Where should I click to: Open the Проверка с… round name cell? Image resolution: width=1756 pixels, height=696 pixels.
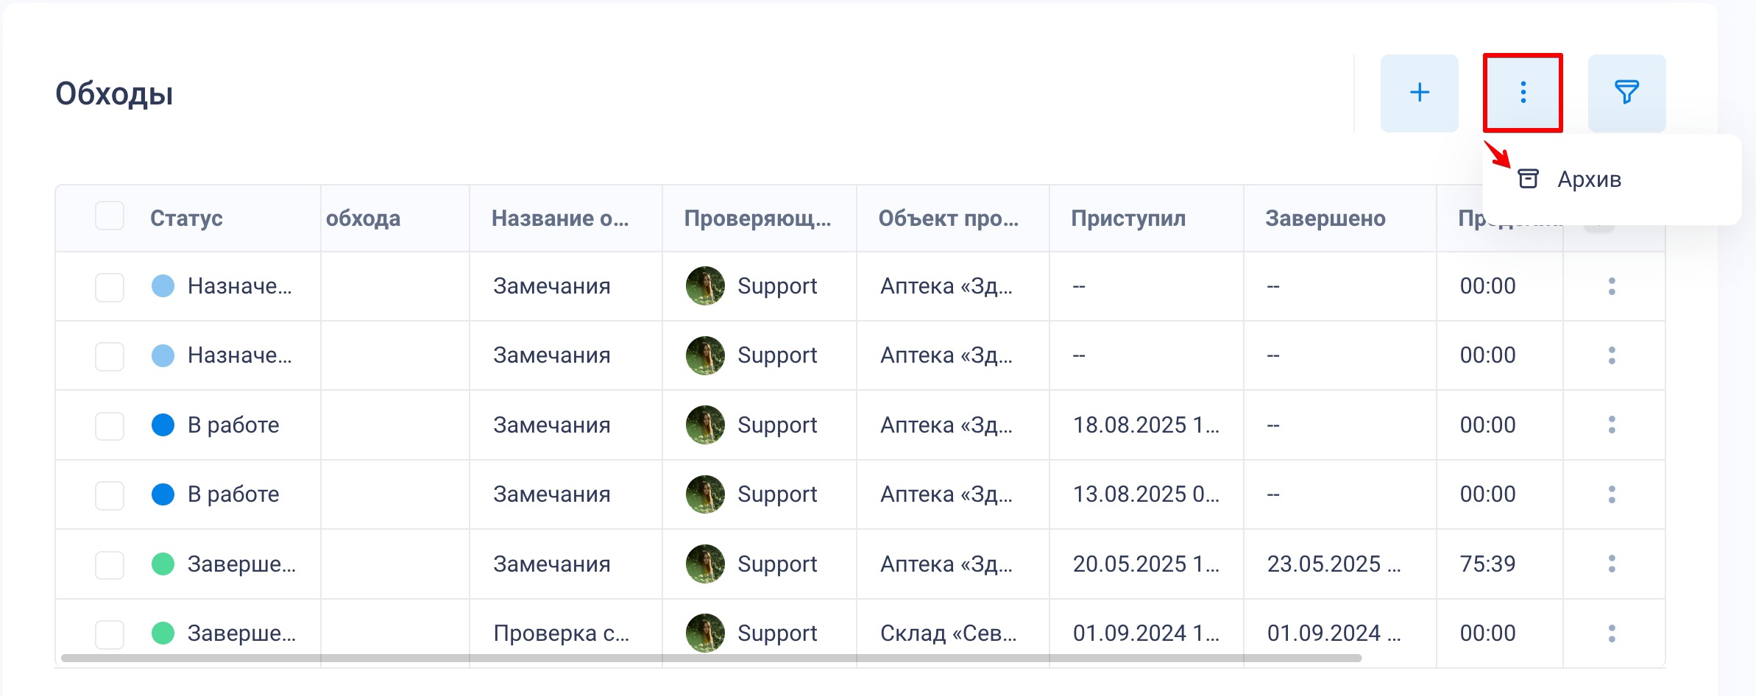click(561, 633)
